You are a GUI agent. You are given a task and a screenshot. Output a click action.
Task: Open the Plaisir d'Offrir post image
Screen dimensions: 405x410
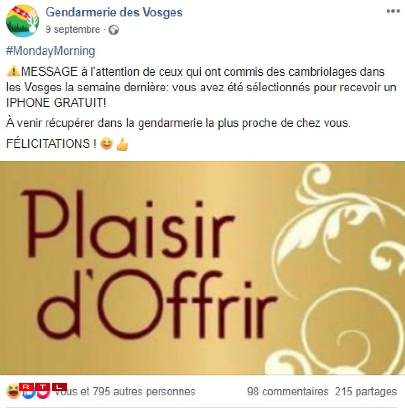click(202, 268)
